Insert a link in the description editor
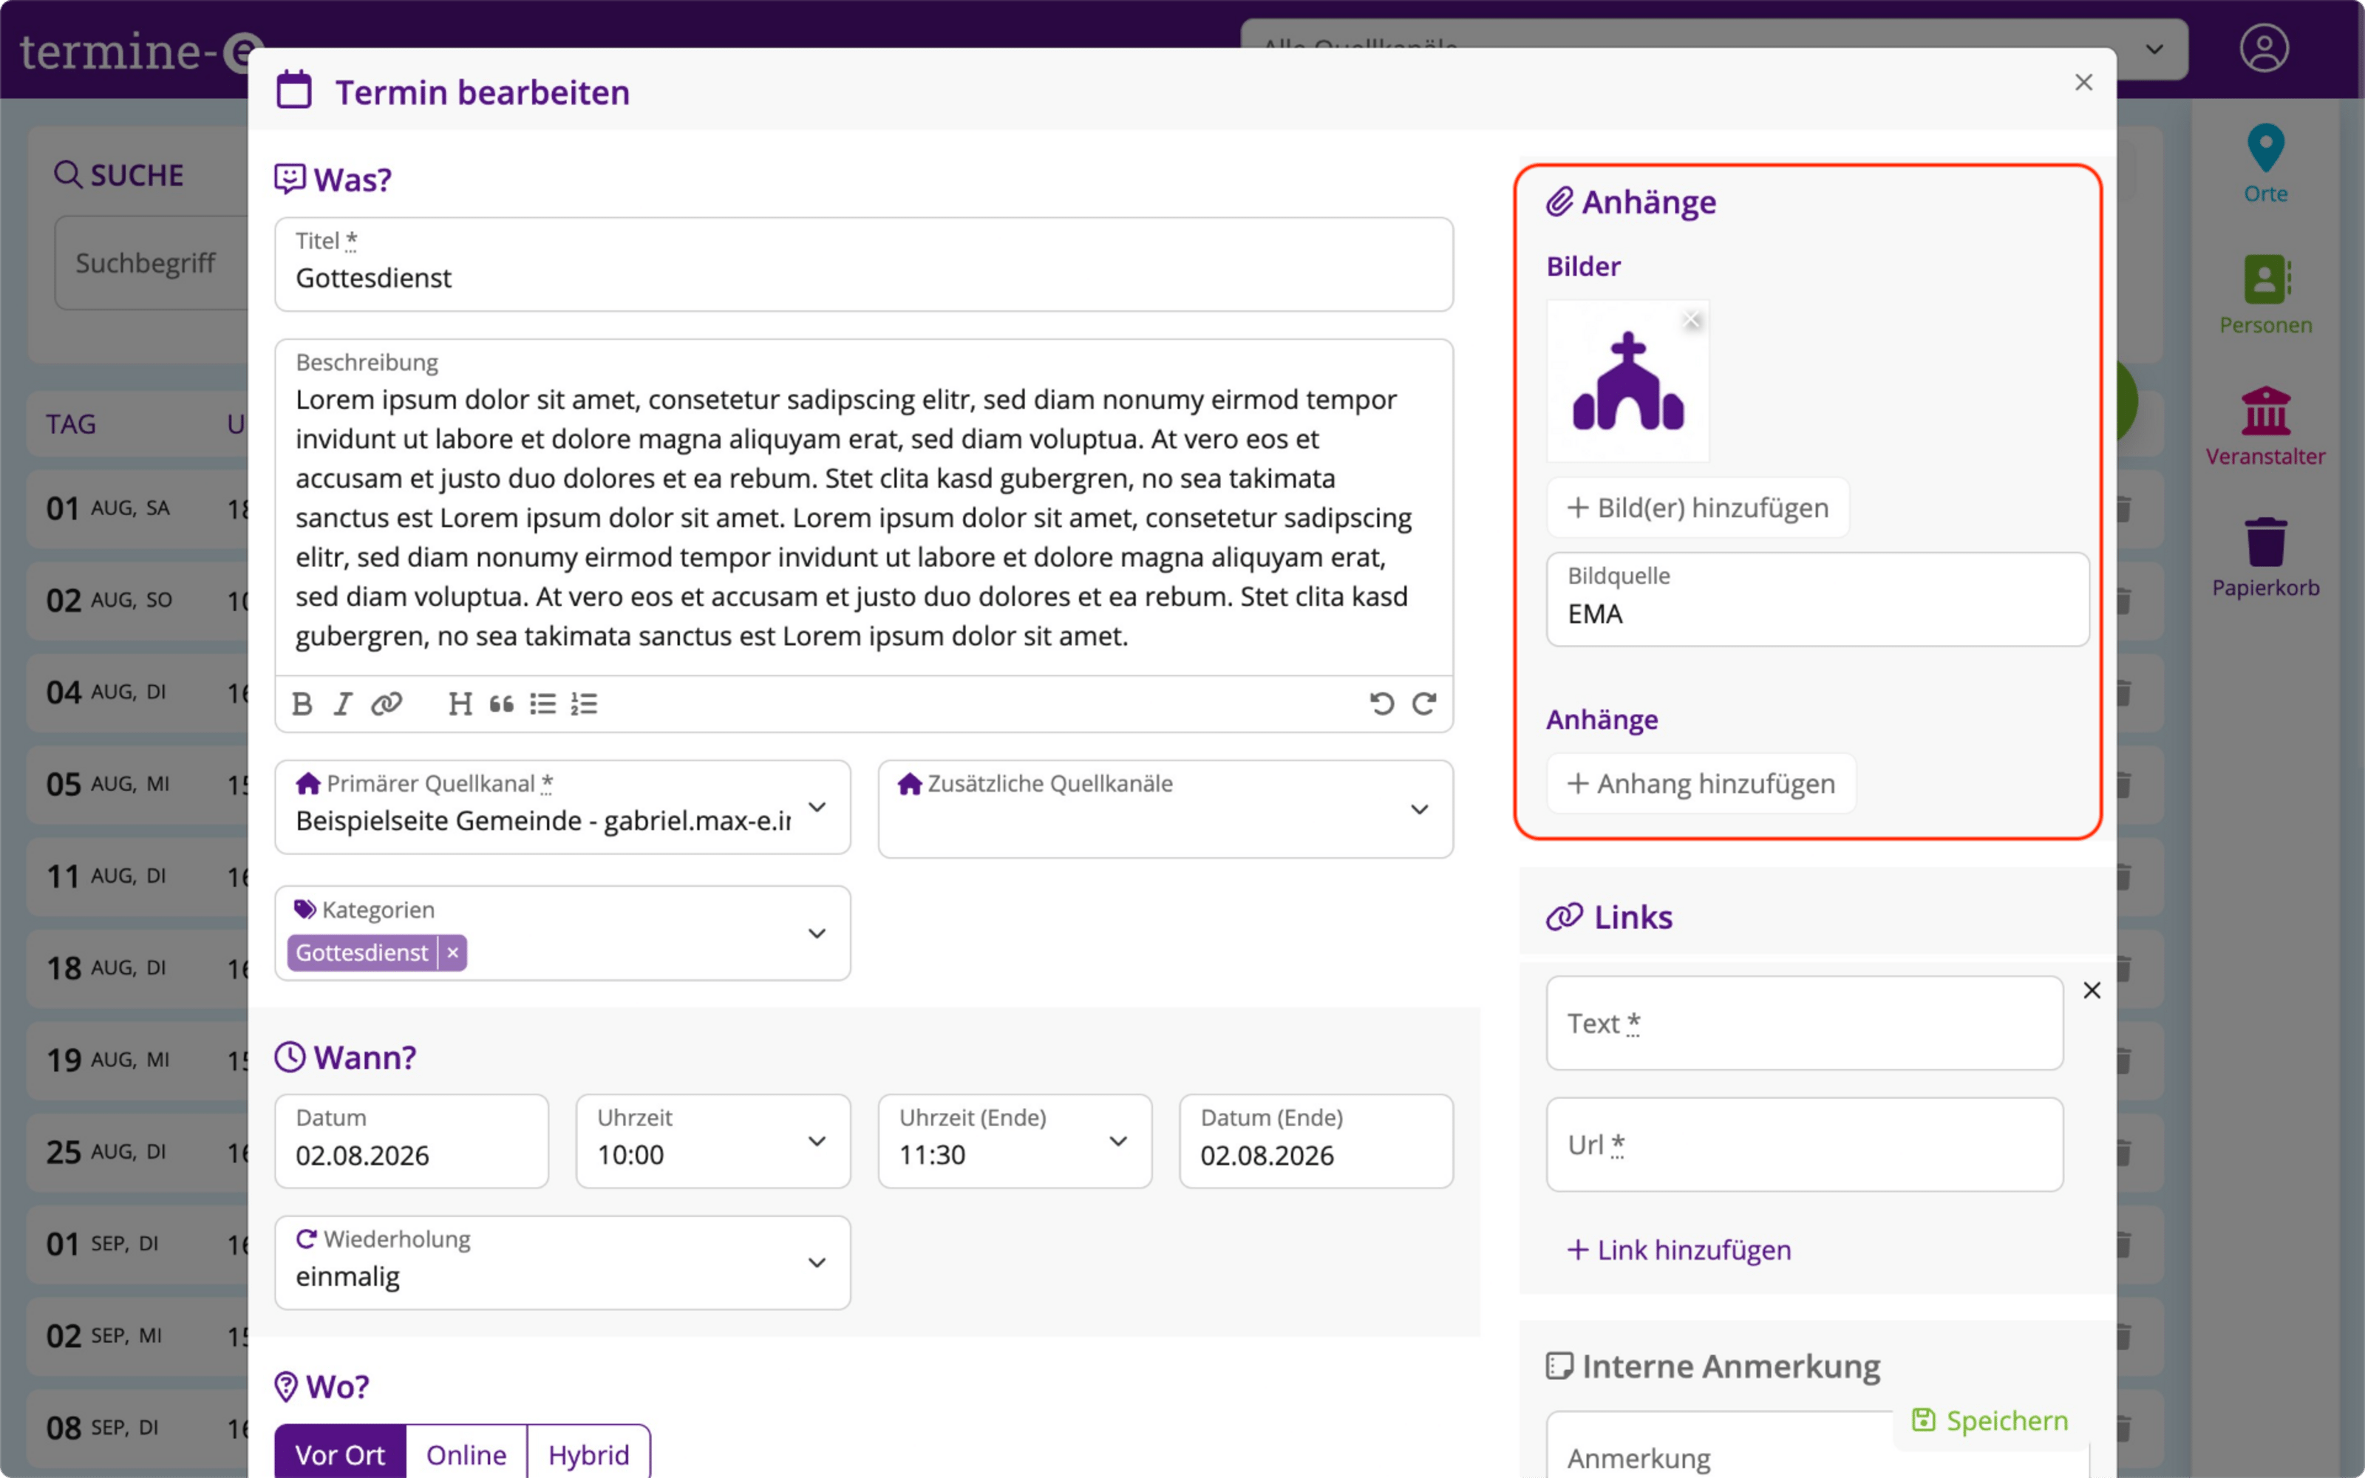The height and width of the screenshot is (1478, 2365). 386,704
